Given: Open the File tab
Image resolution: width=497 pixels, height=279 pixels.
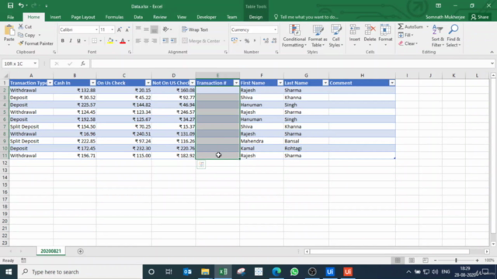Looking at the screenshot, I should pyautogui.click(x=10, y=17).
